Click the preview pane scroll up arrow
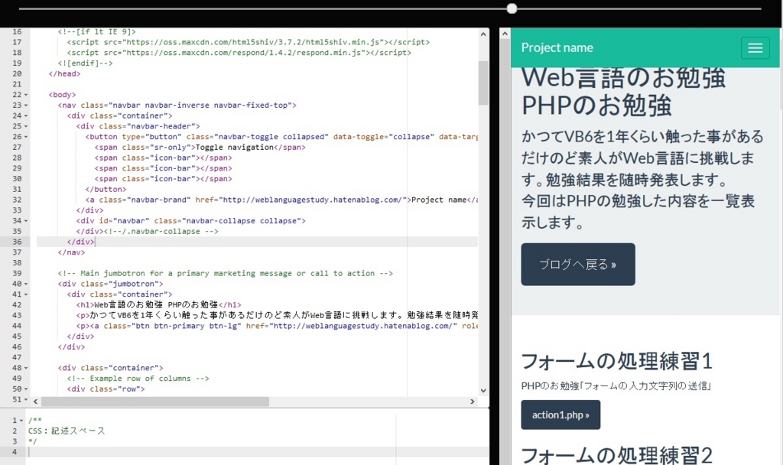The width and height of the screenshot is (783, 465). [x=505, y=34]
